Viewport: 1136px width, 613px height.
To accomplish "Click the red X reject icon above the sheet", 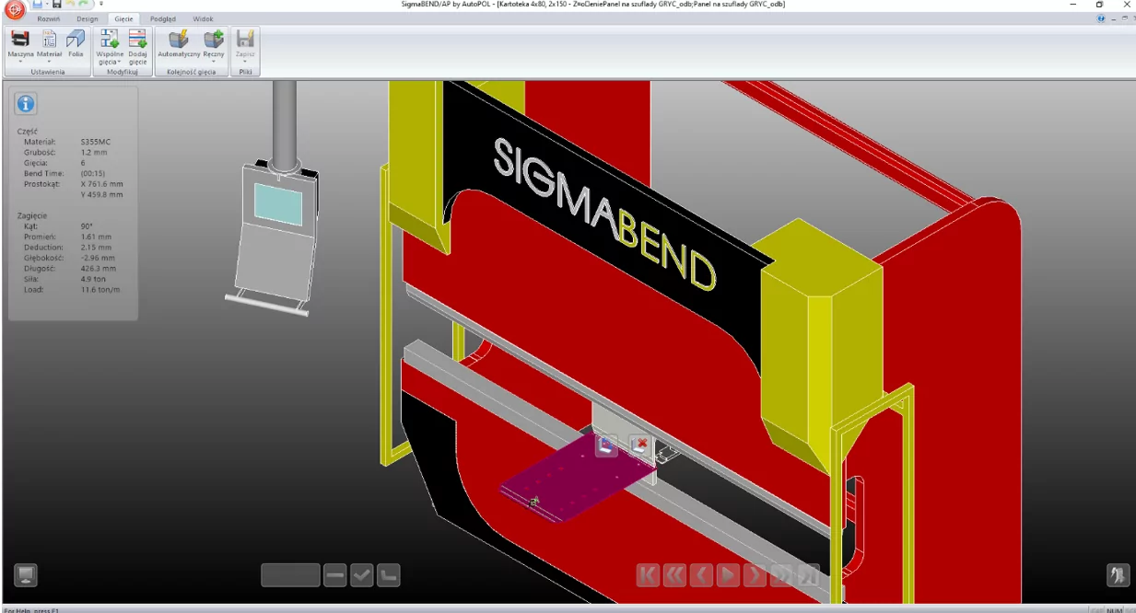I will [x=640, y=445].
